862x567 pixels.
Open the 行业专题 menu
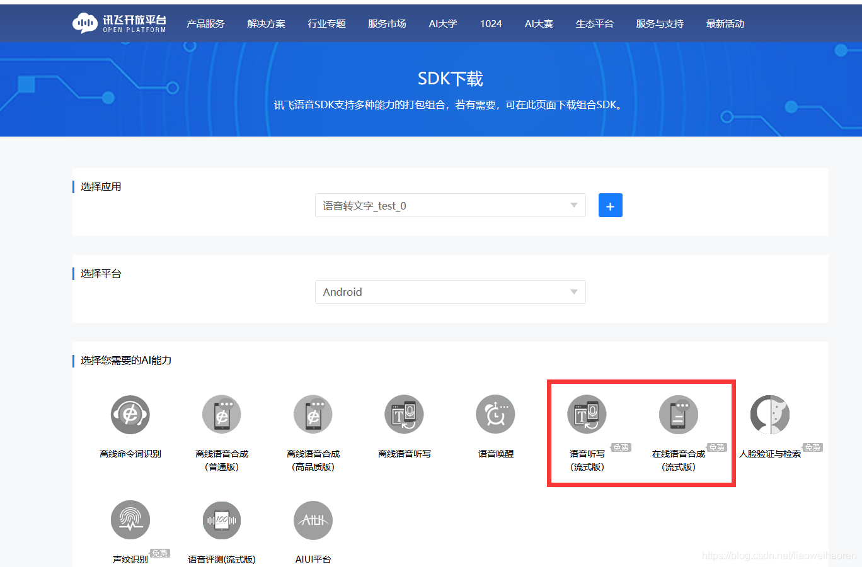(x=327, y=24)
